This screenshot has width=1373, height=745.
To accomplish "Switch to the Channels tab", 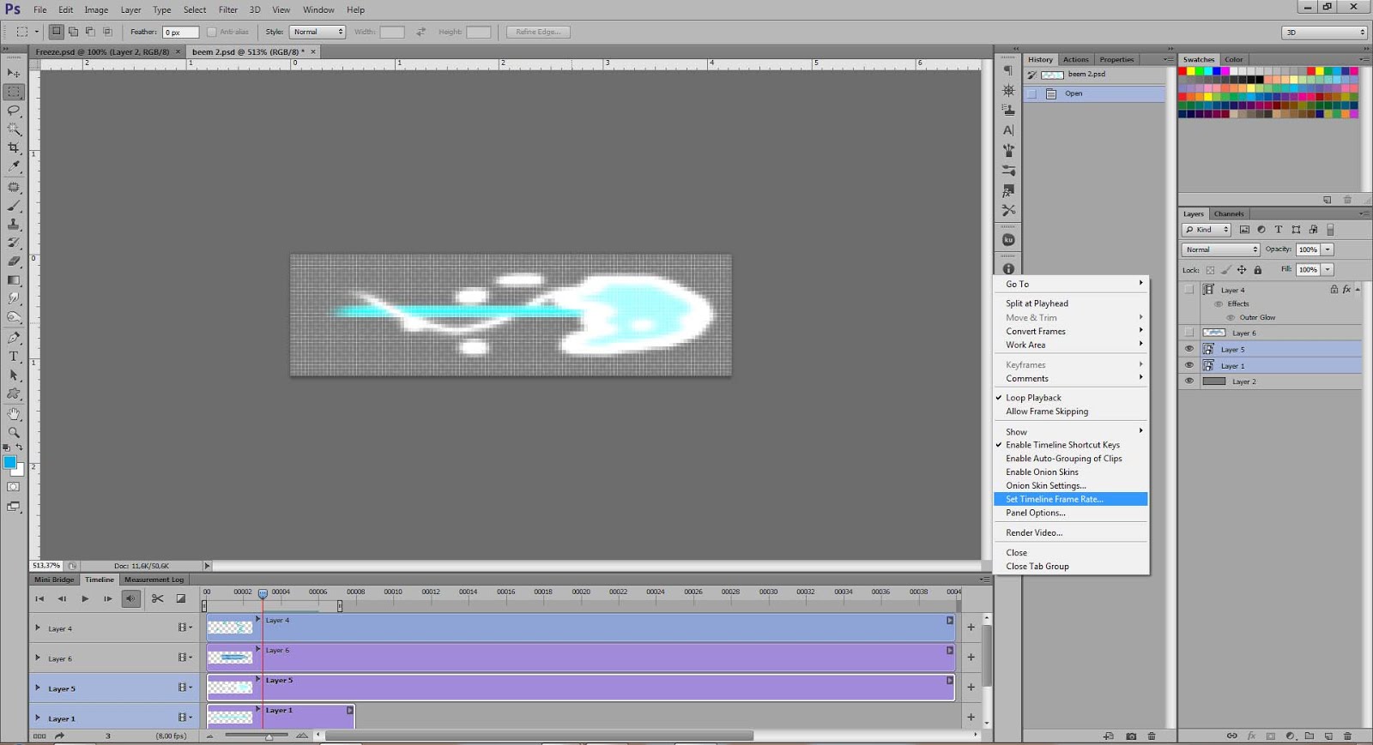I will (1228, 213).
